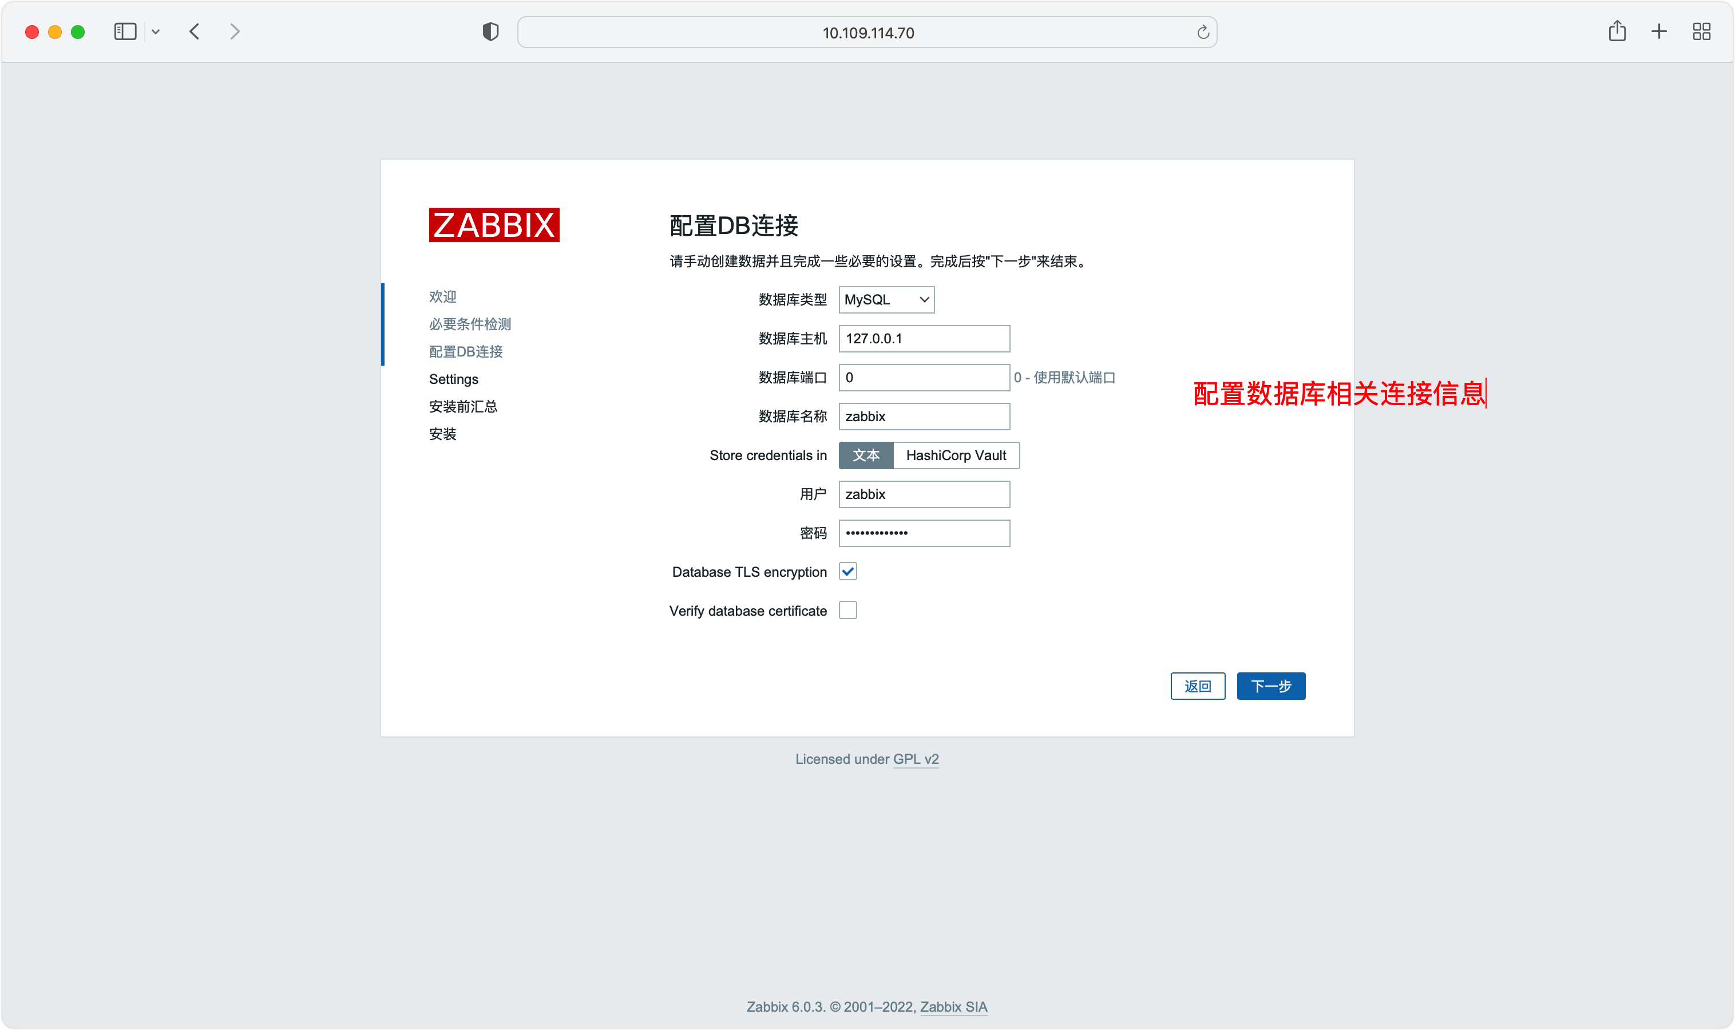Image resolution: width=1735 pixels, height=1030 pixels.
Task: Select the 安装前汇总 step
Action: [463, 407]
